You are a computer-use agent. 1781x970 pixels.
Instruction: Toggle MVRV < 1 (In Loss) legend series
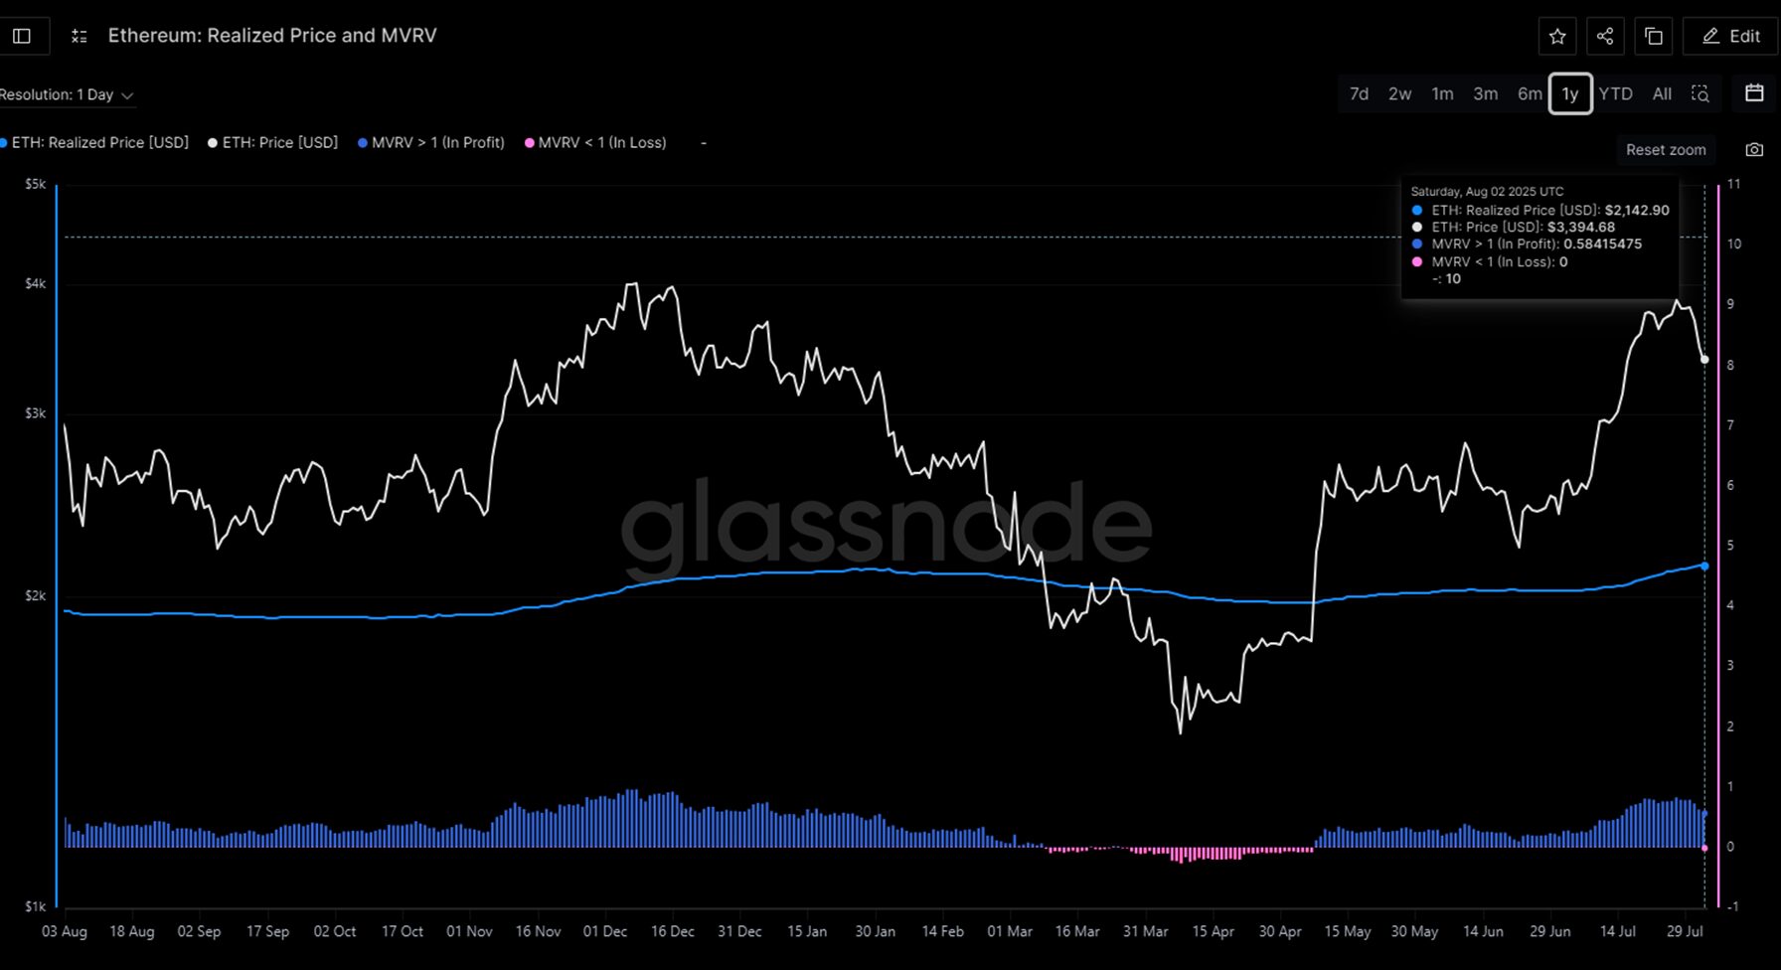[x=596, y=142]
